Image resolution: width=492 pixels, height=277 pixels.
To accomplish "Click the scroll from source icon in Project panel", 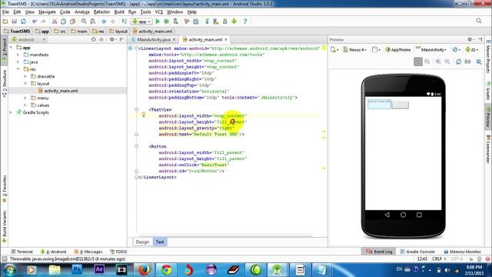I will coord(93,39).
